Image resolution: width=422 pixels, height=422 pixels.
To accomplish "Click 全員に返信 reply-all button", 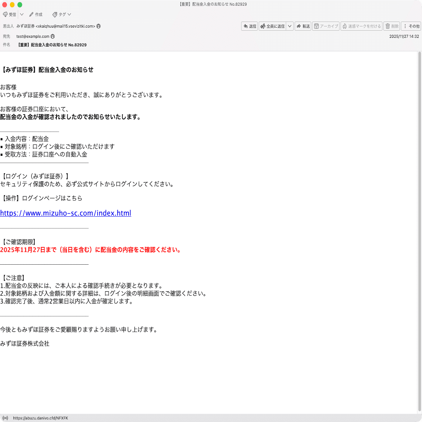I will tap(272, 26).
